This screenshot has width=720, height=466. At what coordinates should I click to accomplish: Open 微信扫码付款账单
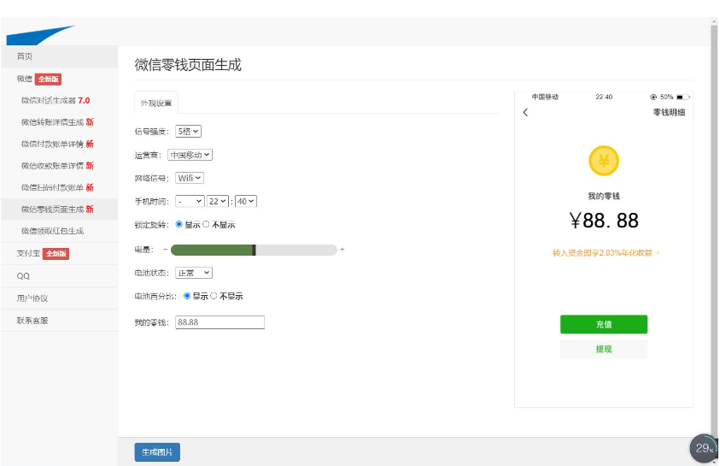tap(57, 187)
